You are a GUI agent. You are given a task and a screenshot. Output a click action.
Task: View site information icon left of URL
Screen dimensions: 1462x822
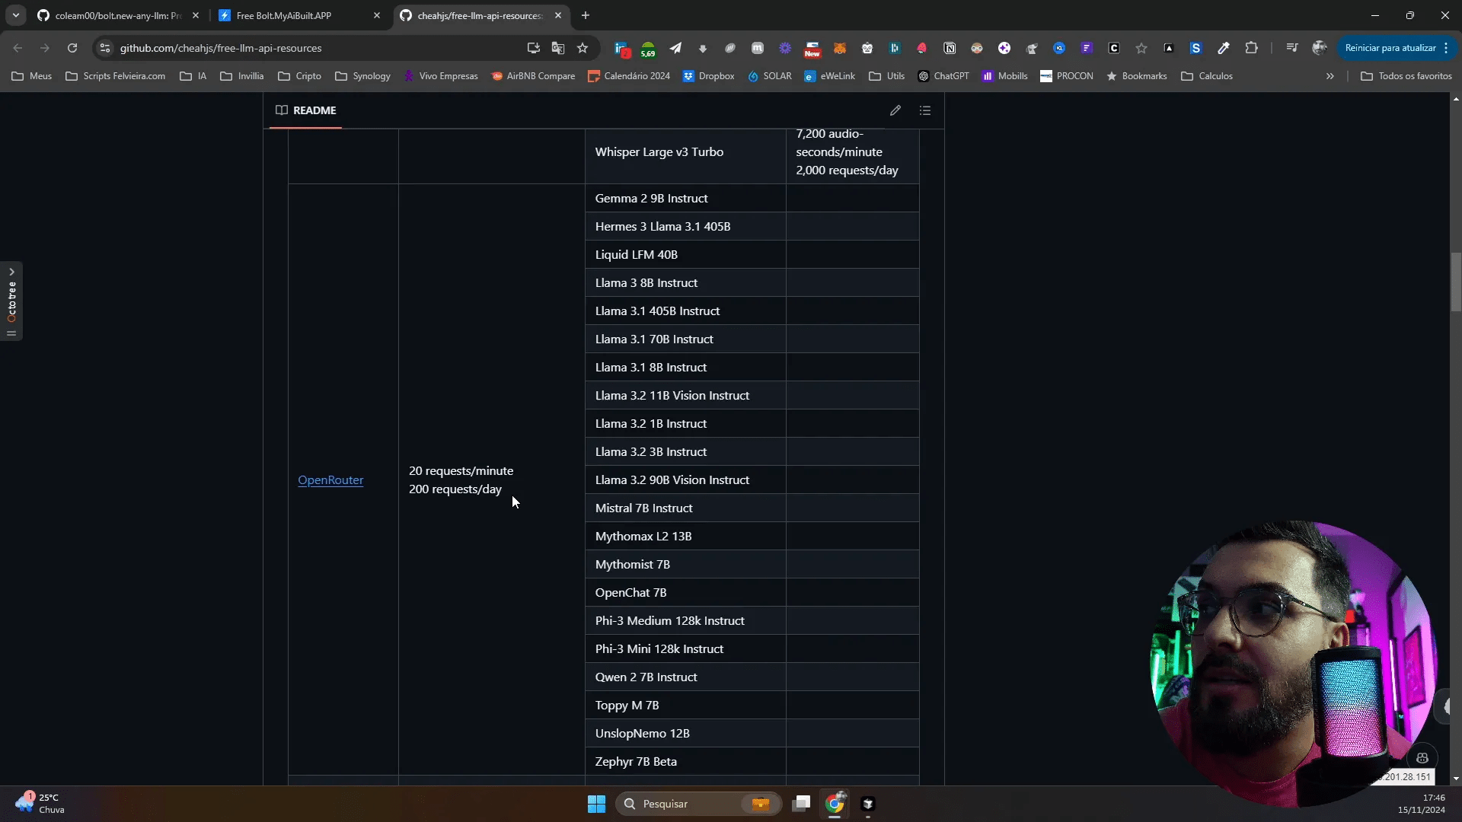105,48
